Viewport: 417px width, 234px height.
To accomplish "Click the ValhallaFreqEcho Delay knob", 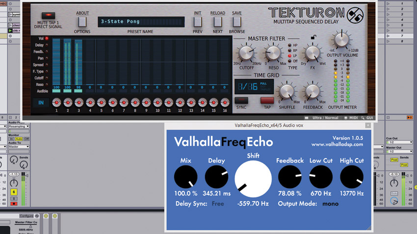I will click(216, 177).
